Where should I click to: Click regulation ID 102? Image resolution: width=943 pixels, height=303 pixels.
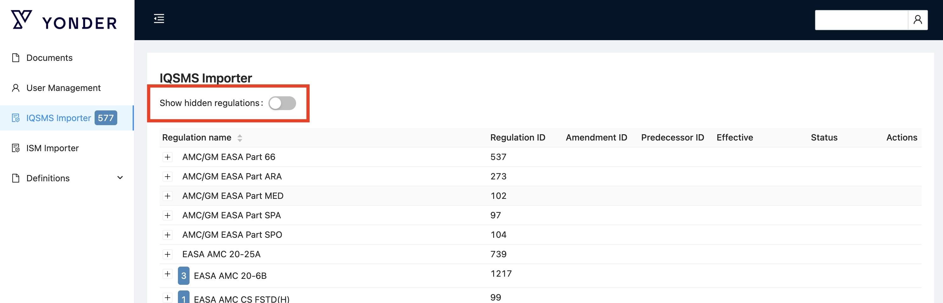[498, 196]
